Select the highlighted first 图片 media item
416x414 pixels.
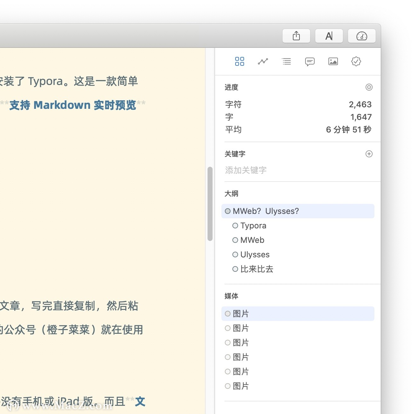pos(298,314)
